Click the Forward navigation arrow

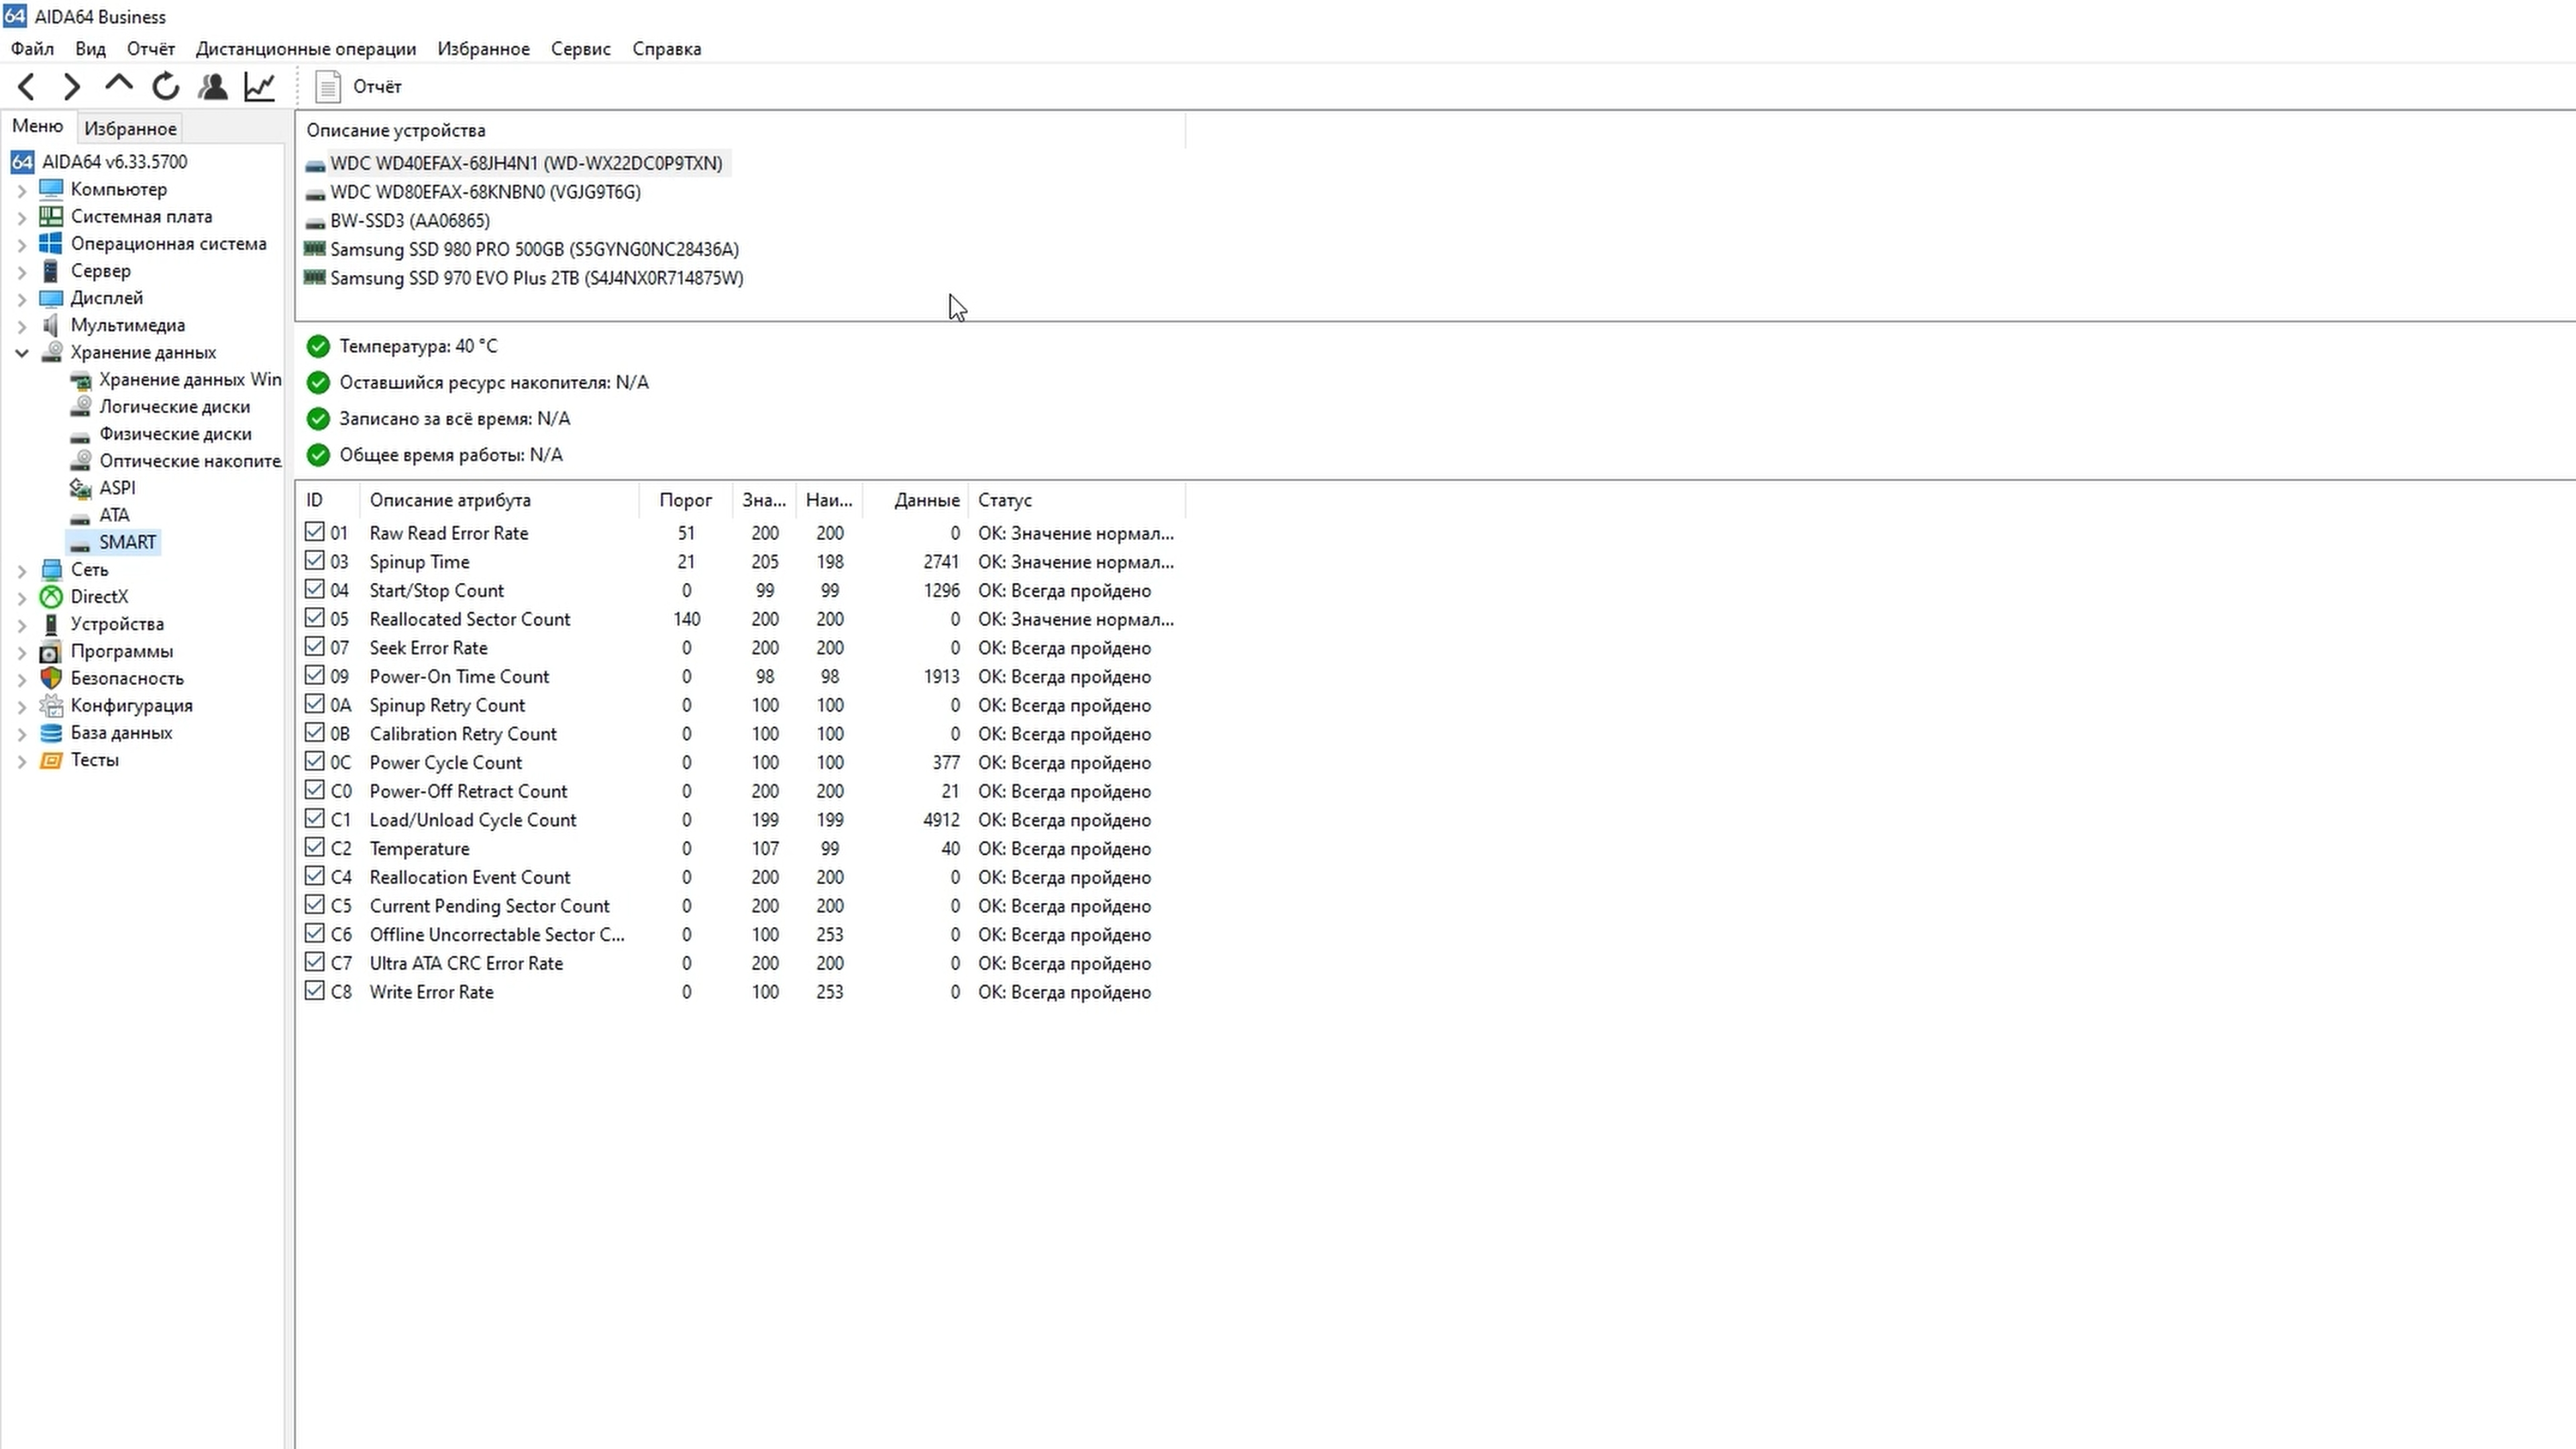[x=71, y=87]
